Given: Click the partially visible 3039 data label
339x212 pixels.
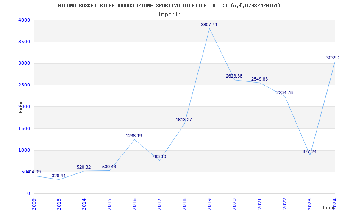Looking at the screenshot, I should [x=333, y=58].
